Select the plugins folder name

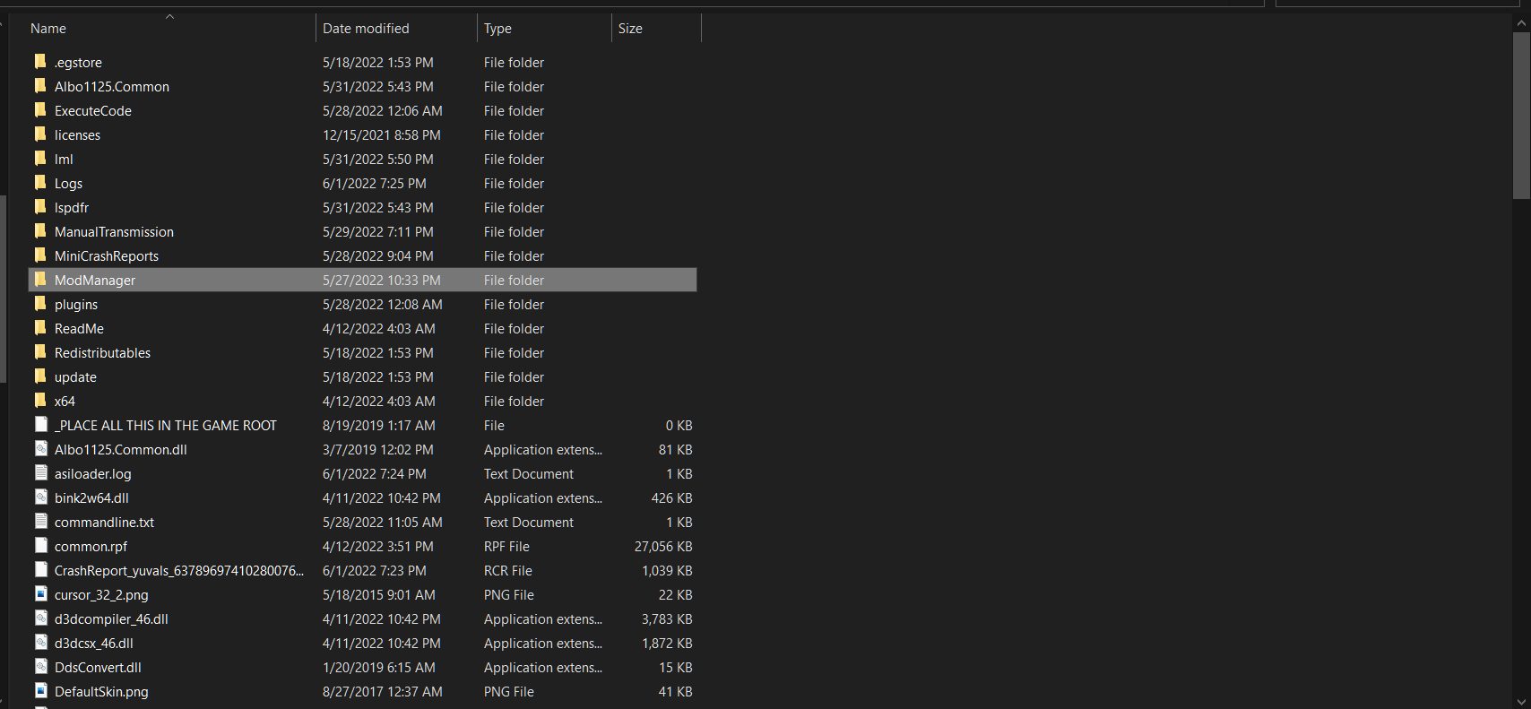click(x=76, y=305)
